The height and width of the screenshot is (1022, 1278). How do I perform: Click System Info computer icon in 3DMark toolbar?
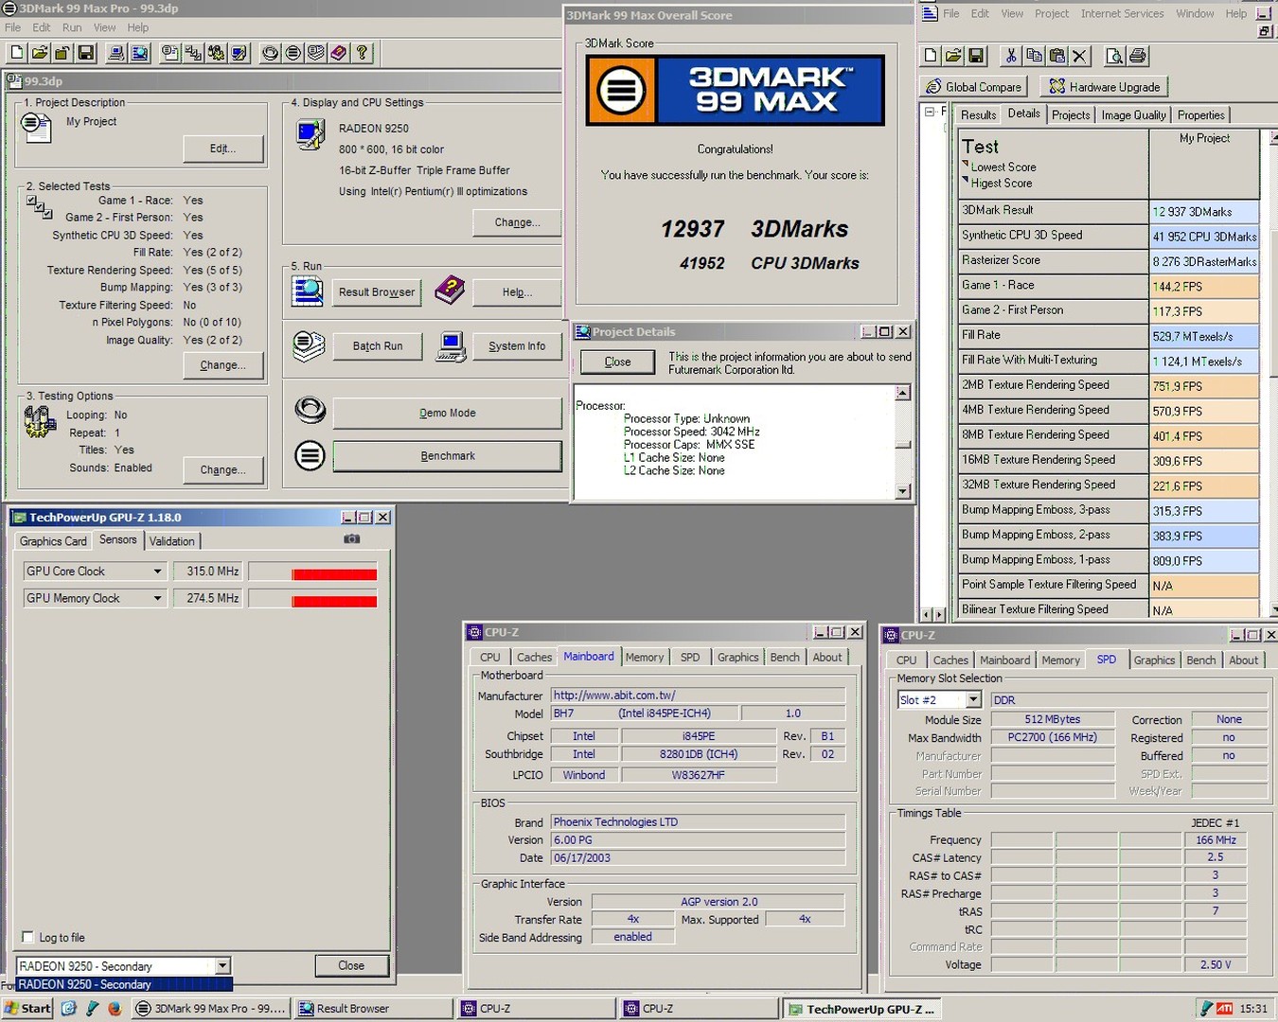tap(115, 53)
